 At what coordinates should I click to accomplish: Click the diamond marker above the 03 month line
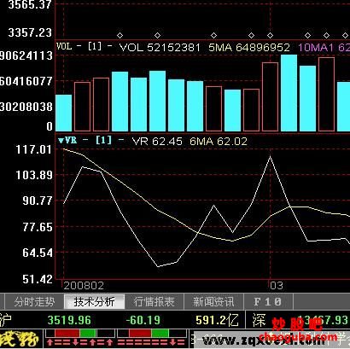[x=270, y=36]
